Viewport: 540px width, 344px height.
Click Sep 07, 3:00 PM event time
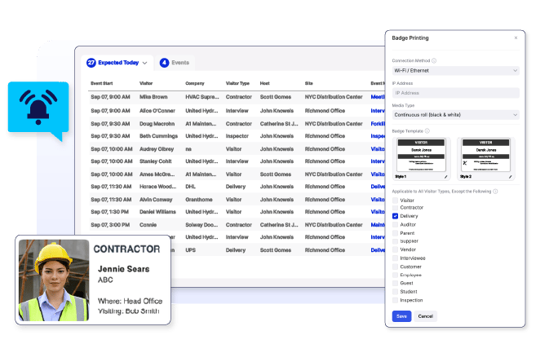coord(110,225)
